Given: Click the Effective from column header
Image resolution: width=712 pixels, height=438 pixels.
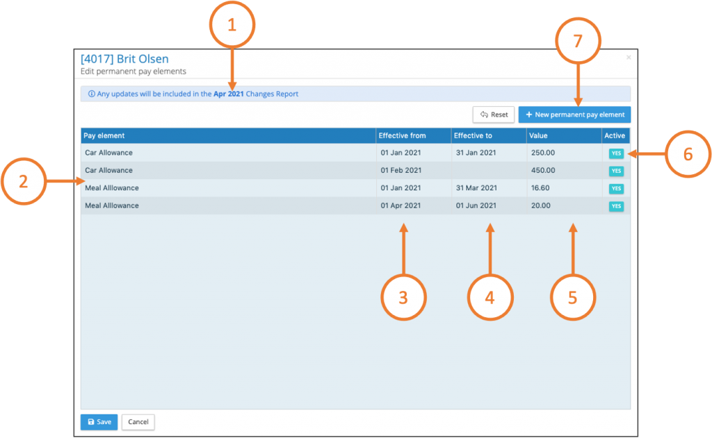Looking at the screenshot, I should (x=402, y=135).
